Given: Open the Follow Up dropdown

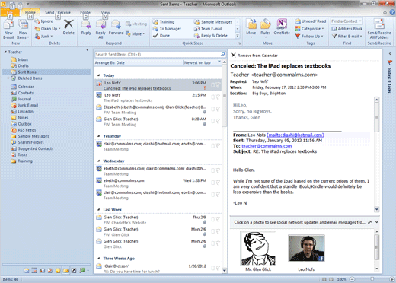Looking at the screenshot, I should click(309, 37).
